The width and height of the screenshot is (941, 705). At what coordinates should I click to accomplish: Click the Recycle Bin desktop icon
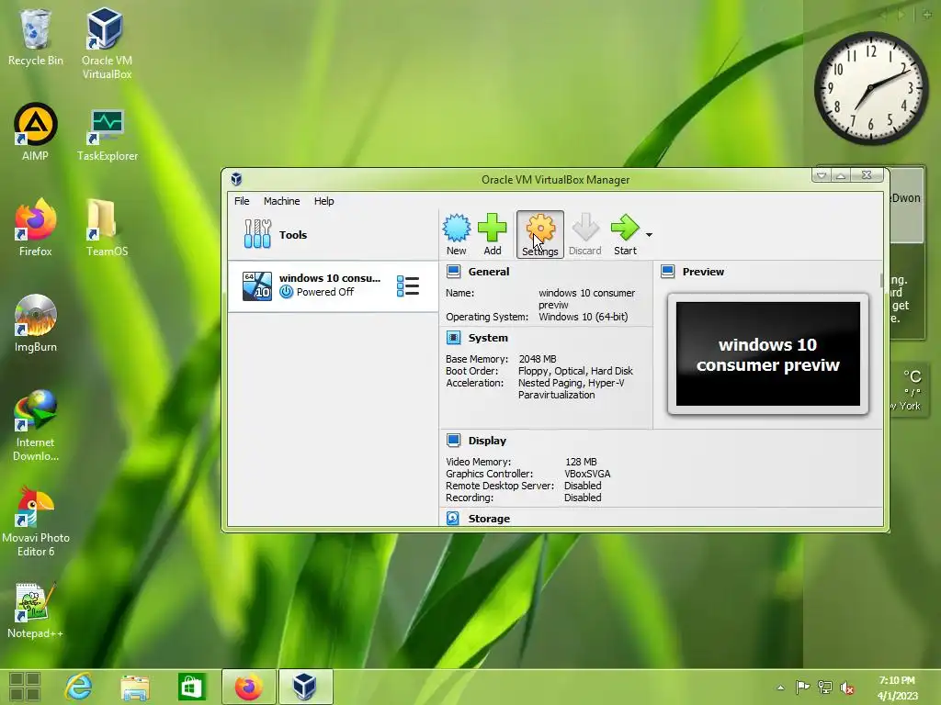click(36, 37)
